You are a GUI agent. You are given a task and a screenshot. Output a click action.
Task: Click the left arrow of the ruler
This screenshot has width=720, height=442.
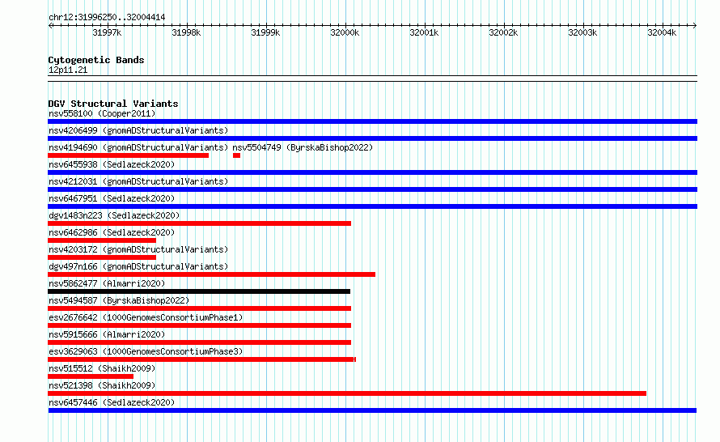point(50,25)
